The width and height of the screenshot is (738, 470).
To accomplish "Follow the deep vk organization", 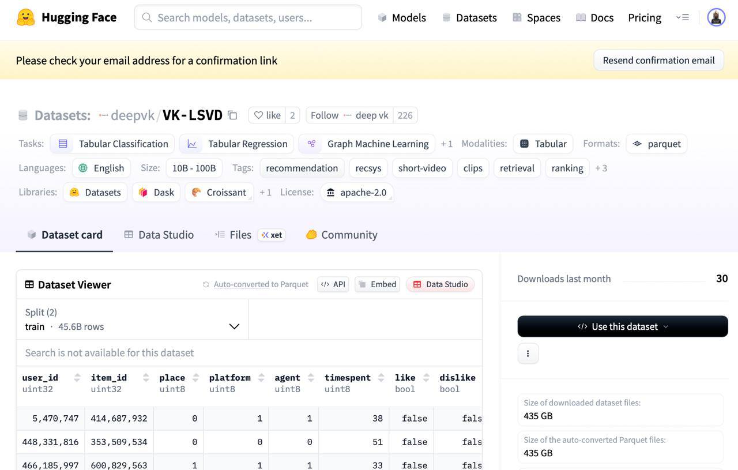I will tap(349, 115).
